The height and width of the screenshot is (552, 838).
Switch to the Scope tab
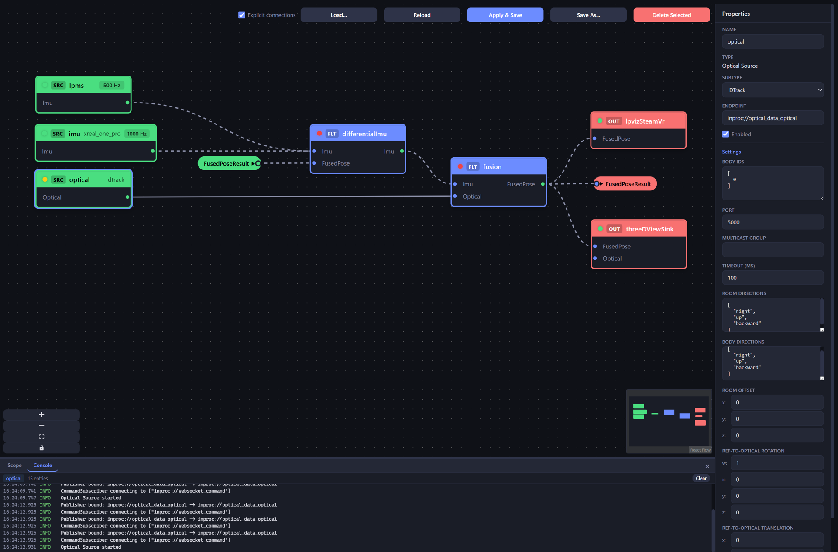point(14,465)
